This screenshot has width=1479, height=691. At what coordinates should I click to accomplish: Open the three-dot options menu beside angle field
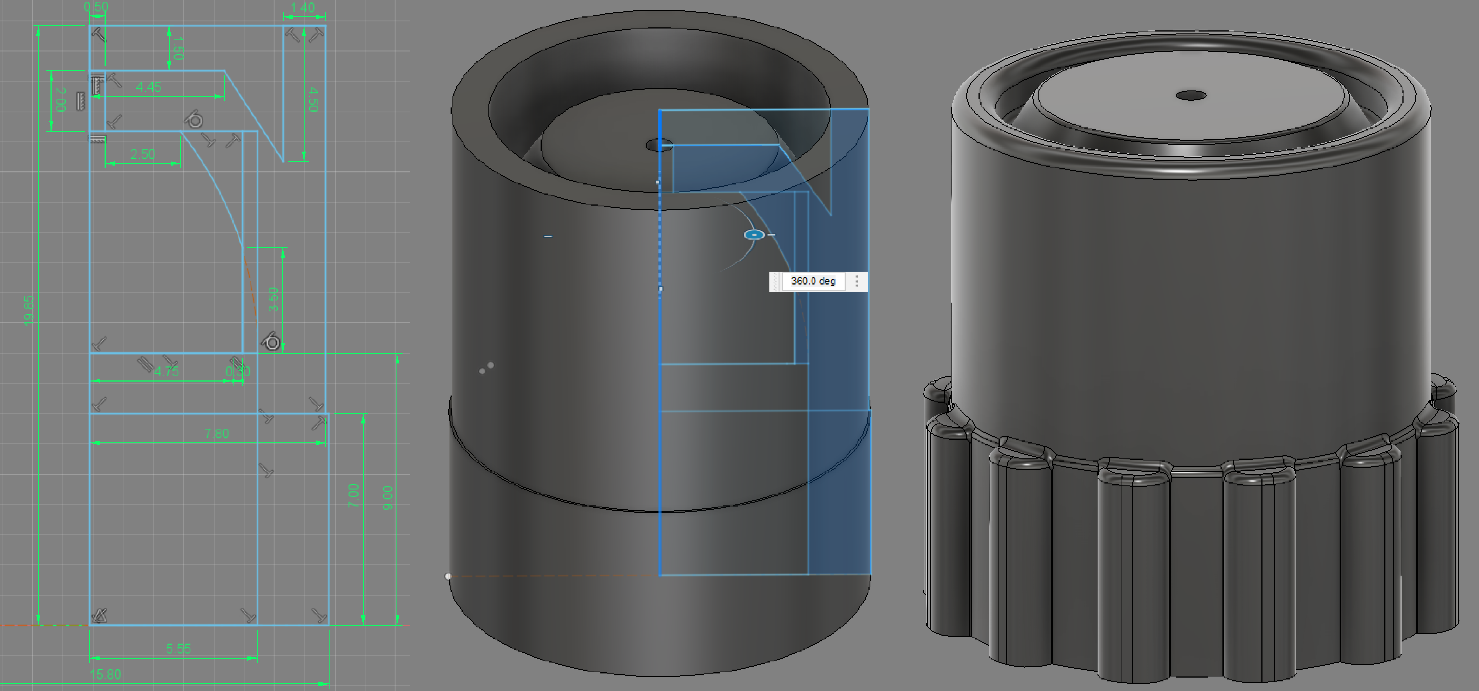(x=857, y=281)
